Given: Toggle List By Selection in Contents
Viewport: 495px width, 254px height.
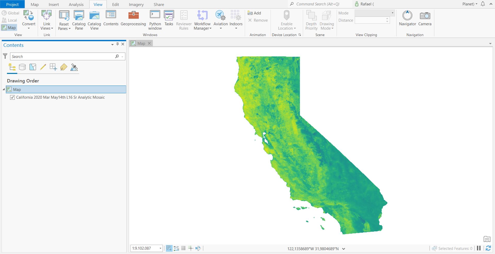Looking at the screenshot, I should click(x=33, y=67).
